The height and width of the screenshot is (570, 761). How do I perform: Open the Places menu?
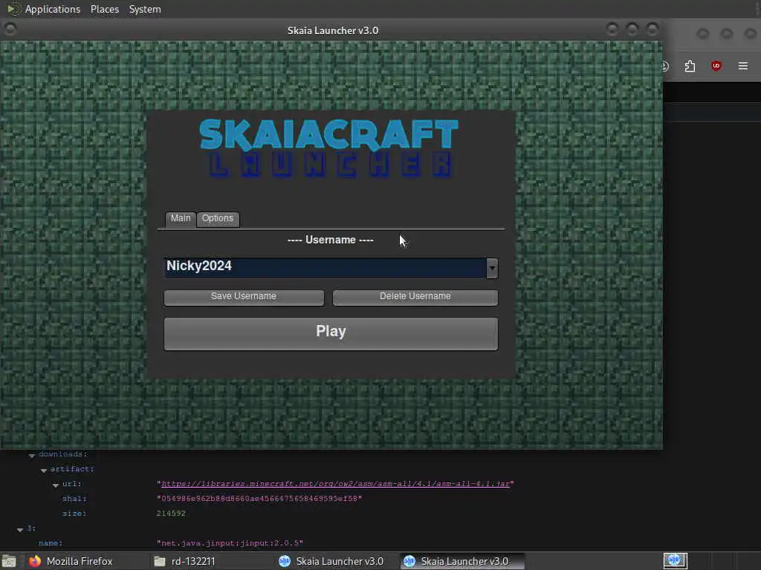(105, 9)
